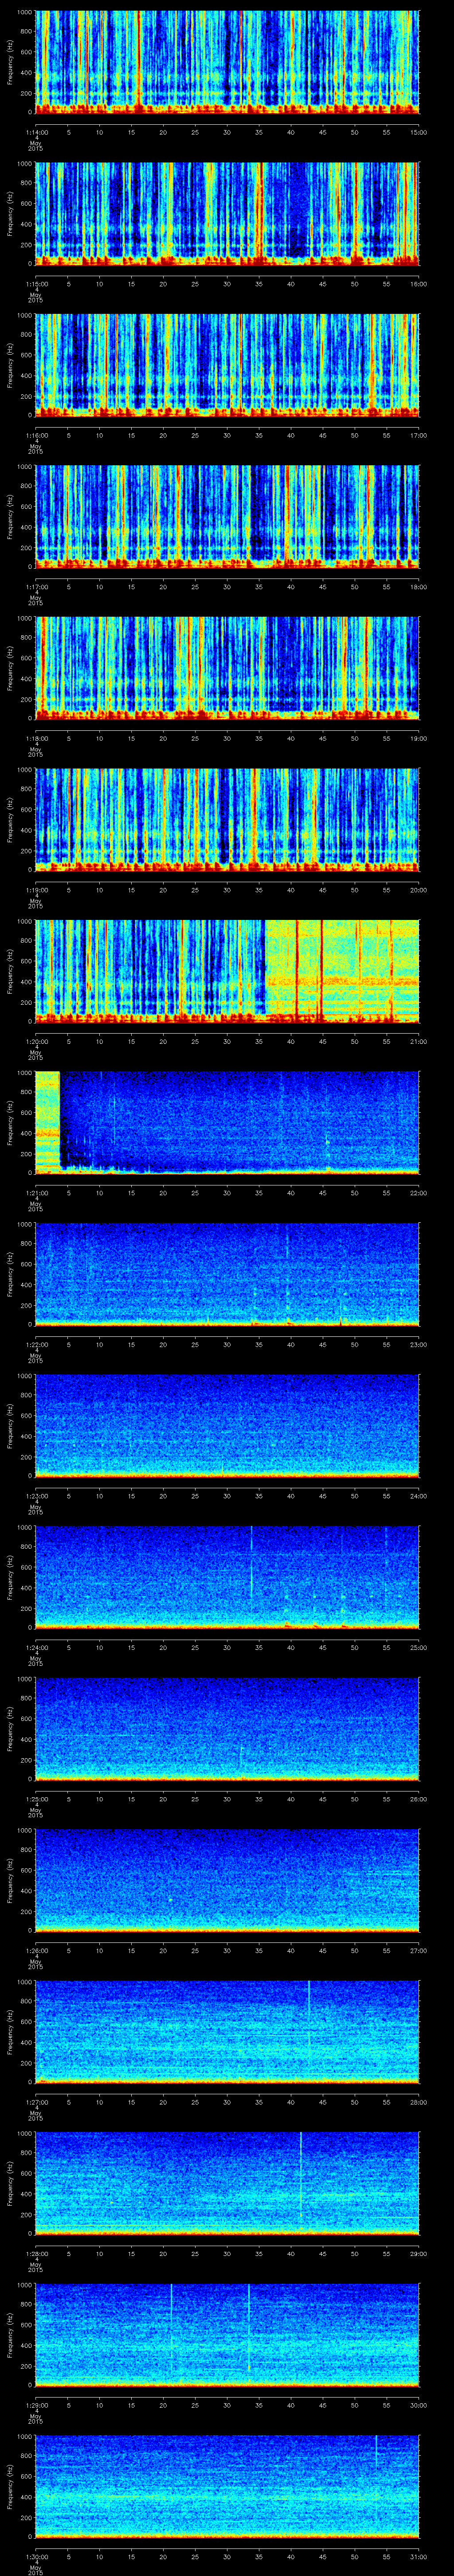454x2576 pixels.
Task: Click the 1:29:00 start label
Action: click(36, 2404)
